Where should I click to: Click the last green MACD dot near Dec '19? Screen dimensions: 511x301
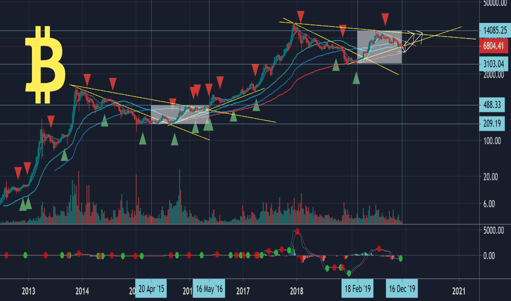coord(401,258)
